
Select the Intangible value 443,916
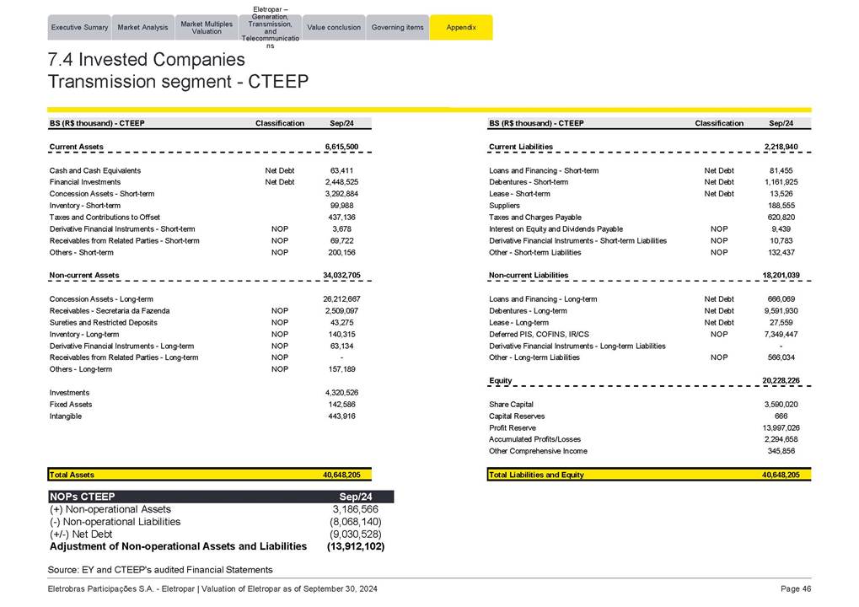[x=341, y=416]
